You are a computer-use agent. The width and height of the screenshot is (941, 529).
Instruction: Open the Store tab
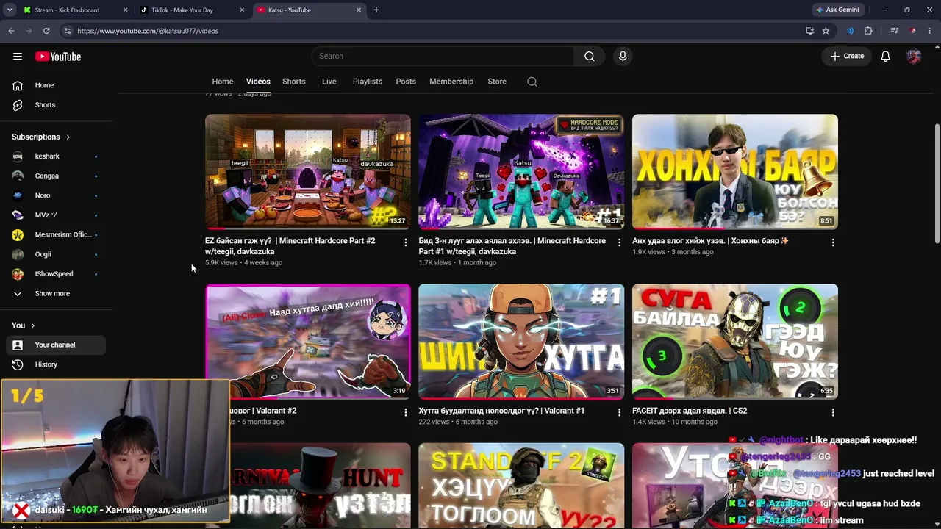497,82
